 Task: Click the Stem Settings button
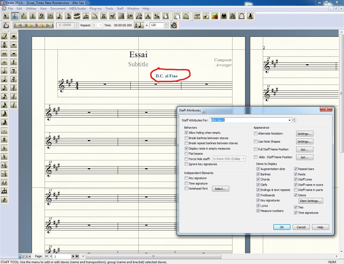tap(310, 201)
